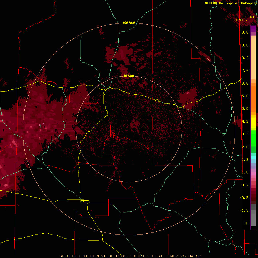
Task: Click the 2.6 value on the color scale
Action: point(245,147)
